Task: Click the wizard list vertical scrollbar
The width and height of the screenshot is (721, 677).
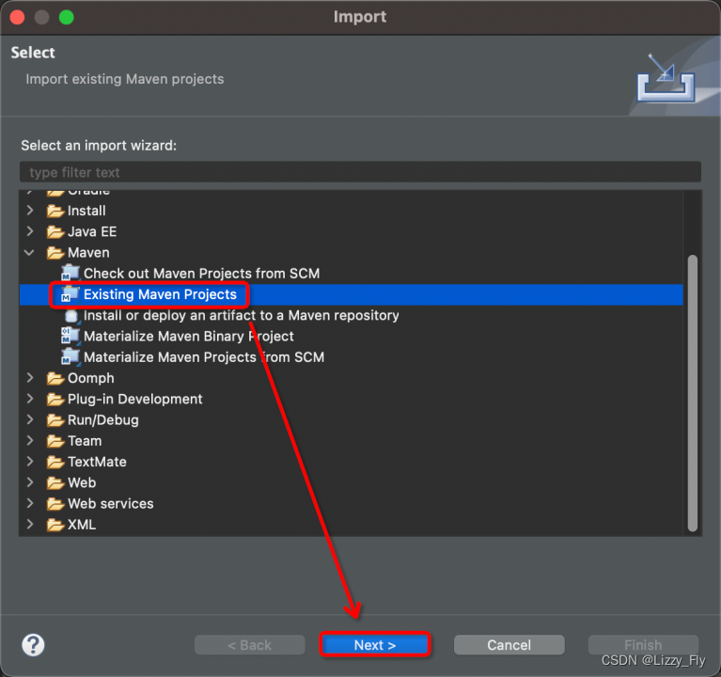Action: pos(693,393)
